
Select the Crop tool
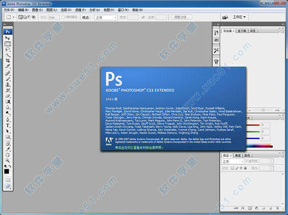coord(8,61)
